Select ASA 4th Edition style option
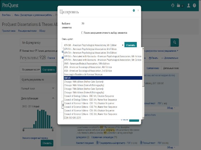This screenshot has width=201, height=150. [103, 67]
